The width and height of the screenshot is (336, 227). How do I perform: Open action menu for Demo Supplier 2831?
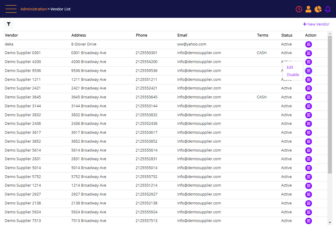(x=308, y=159)
